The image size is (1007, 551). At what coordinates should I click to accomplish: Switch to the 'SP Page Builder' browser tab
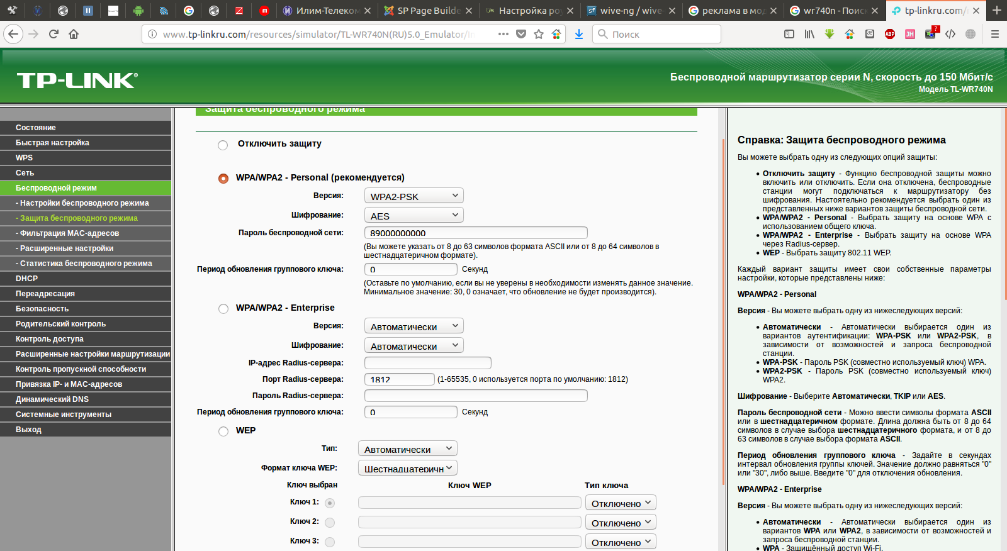click(428, 10)
